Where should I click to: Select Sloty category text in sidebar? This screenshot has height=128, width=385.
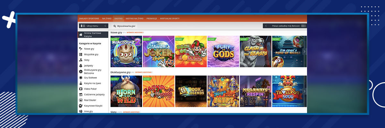click(x=87, y=60)
